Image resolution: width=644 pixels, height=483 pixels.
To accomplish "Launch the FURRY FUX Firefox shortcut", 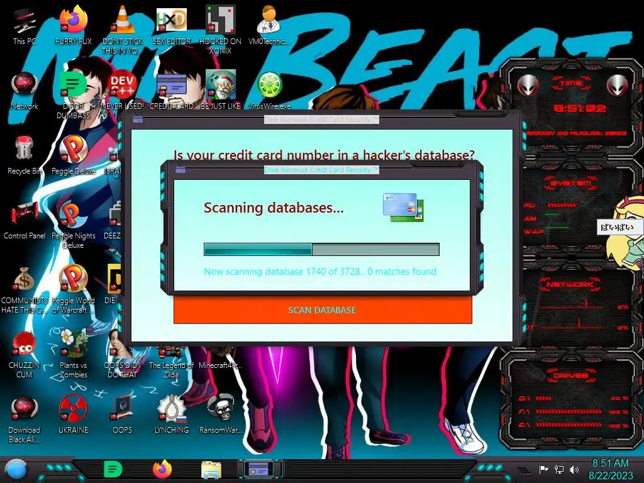I will [73, 26].
